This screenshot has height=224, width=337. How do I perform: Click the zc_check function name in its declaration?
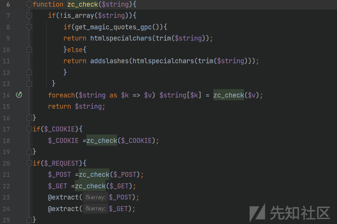(x=83, y=4)
